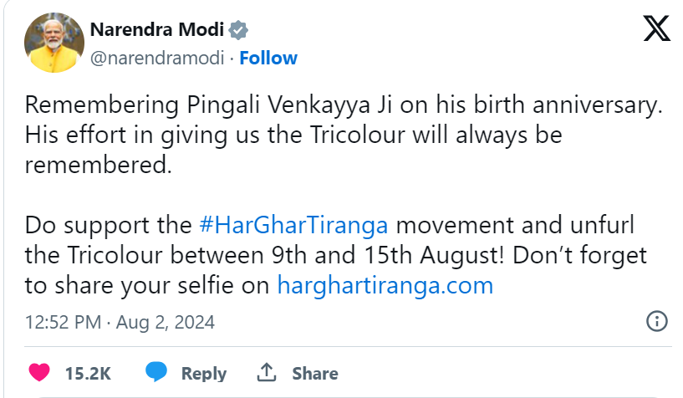Click the Share text label

point(315,373)
